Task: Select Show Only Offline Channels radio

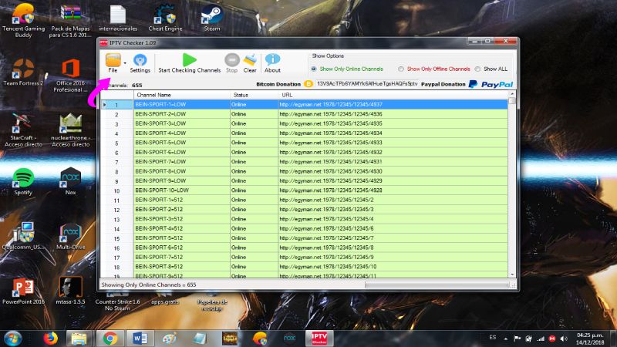Action: point(400,69)
